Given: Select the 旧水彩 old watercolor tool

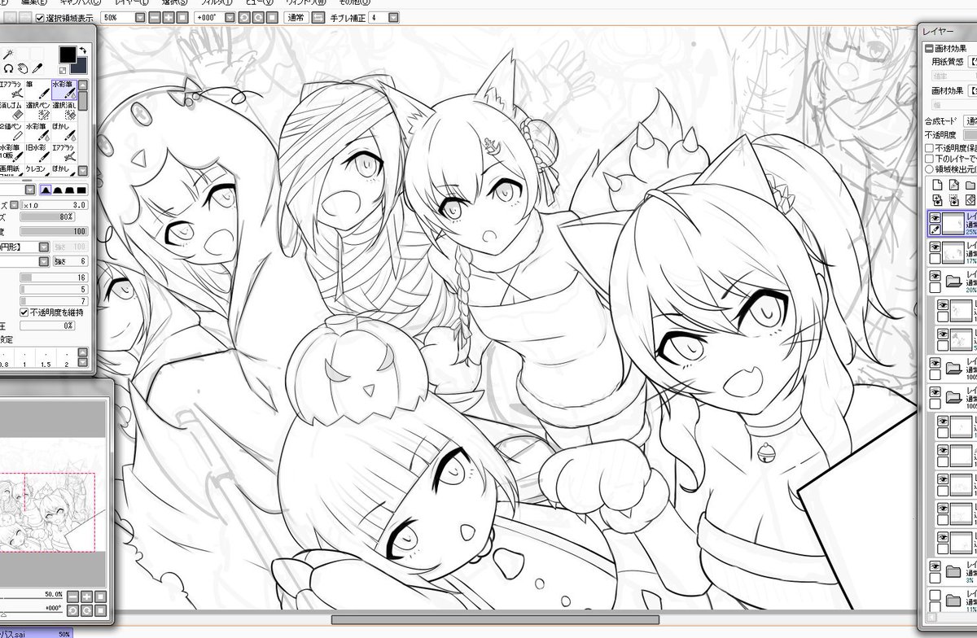Looking at the screenshot, I should coord(38,154).
